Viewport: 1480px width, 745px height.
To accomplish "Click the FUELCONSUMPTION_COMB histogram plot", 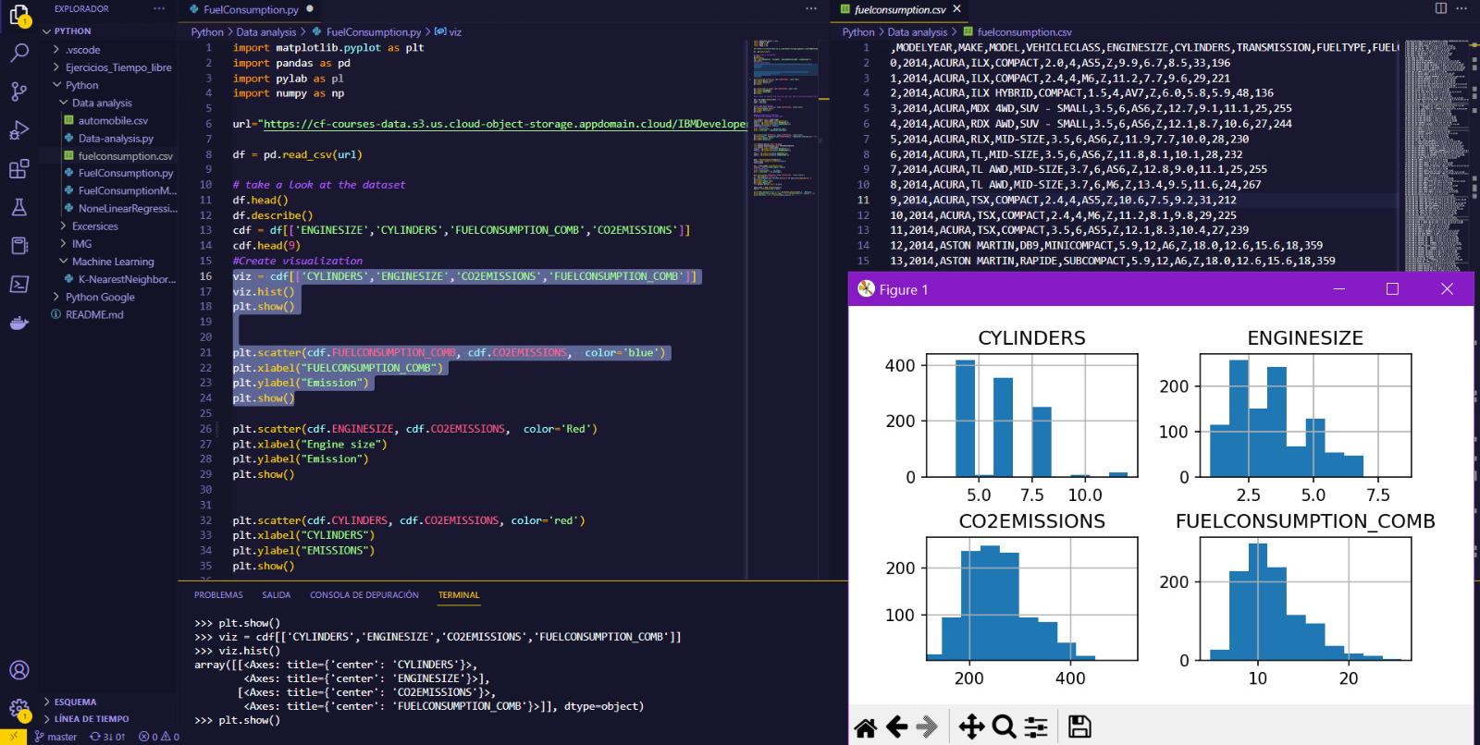I will [x=1305, y=598].
